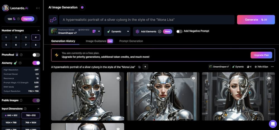
Task: Enable the Add Negative Prompt switch
Action: 179,31
